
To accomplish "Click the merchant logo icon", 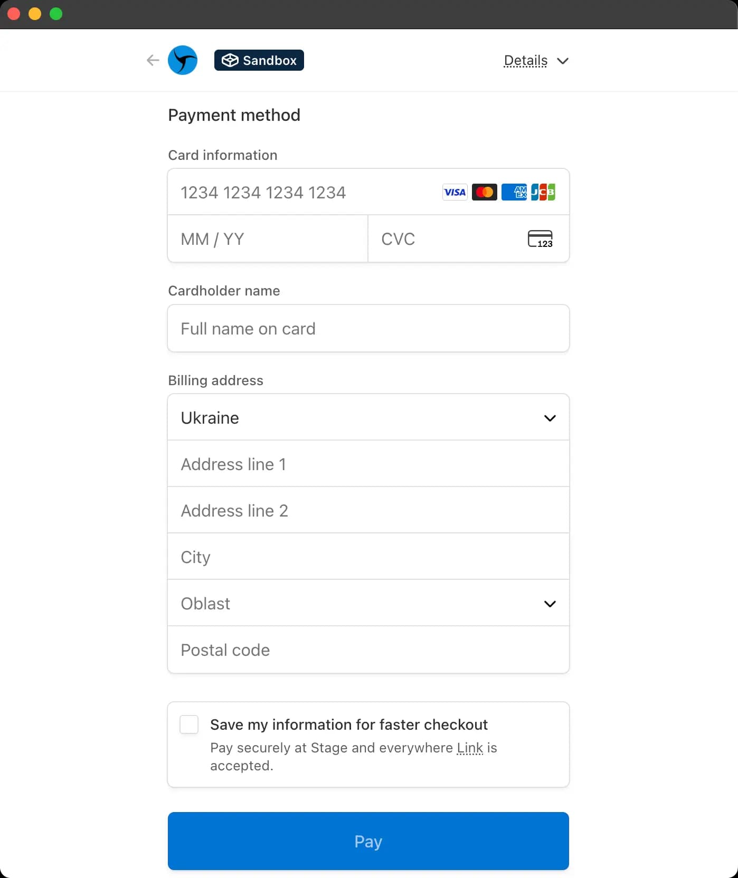I will pyautogui.click(x=183, y=60).
